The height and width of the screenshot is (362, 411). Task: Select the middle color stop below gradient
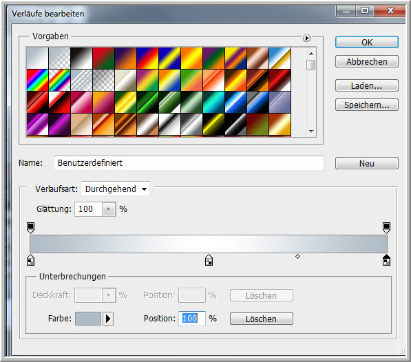[x=209, y=259]
